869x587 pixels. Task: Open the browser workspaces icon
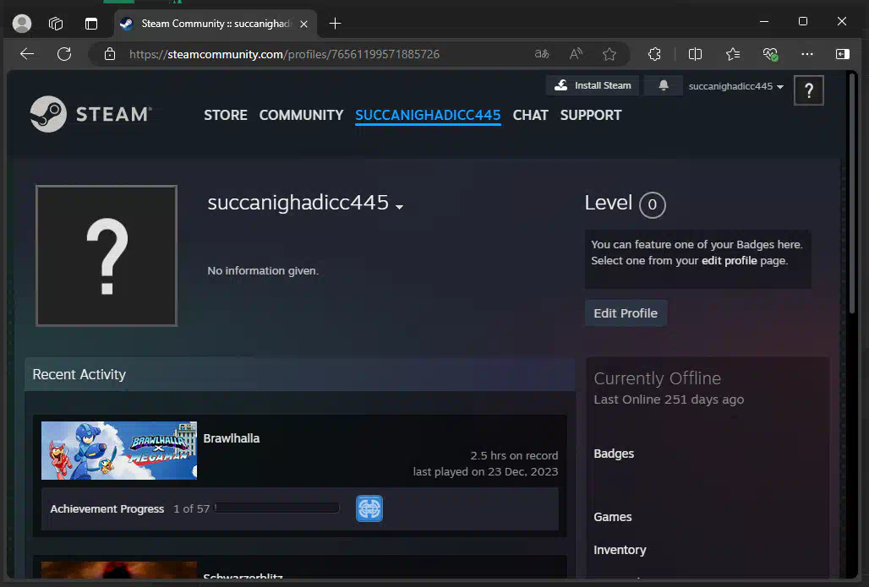(56, 24)
